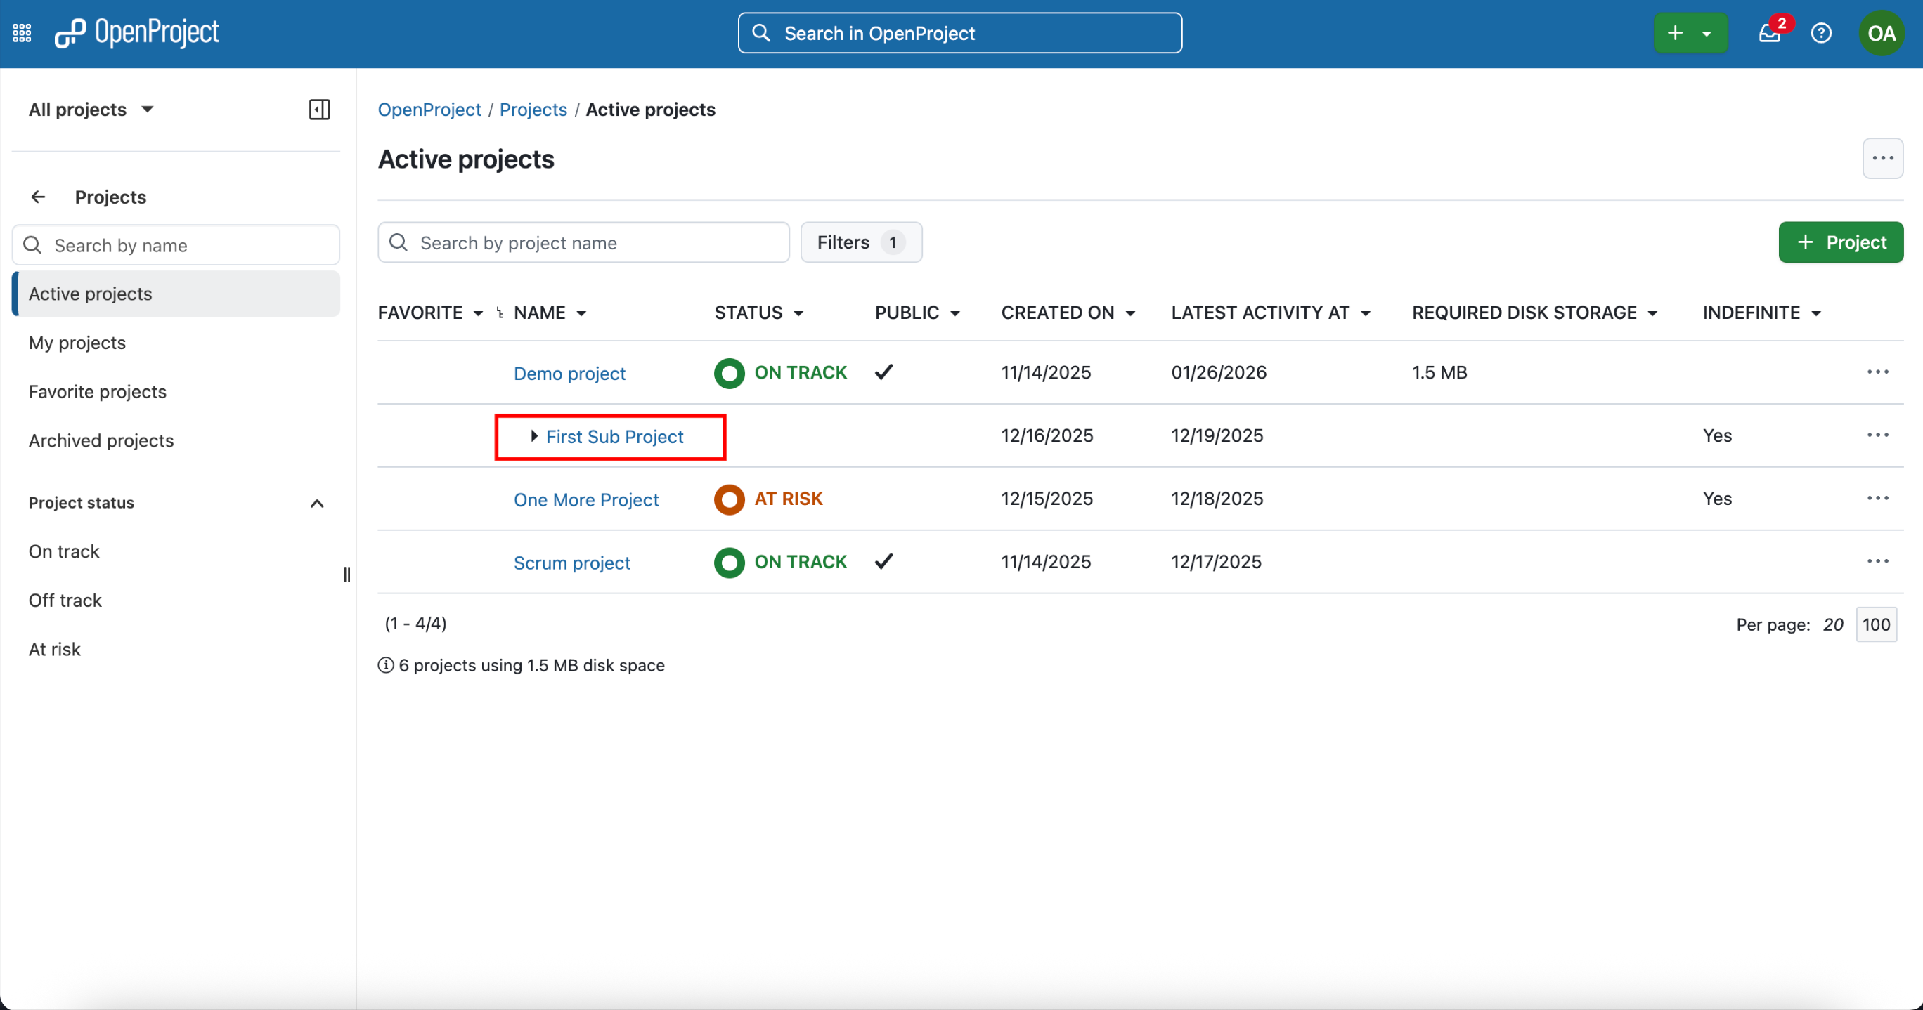This screenshot has height=1010, width=1923.
Task: Click the 12/17/2025 latest activity date
Action: [1216, 562]
